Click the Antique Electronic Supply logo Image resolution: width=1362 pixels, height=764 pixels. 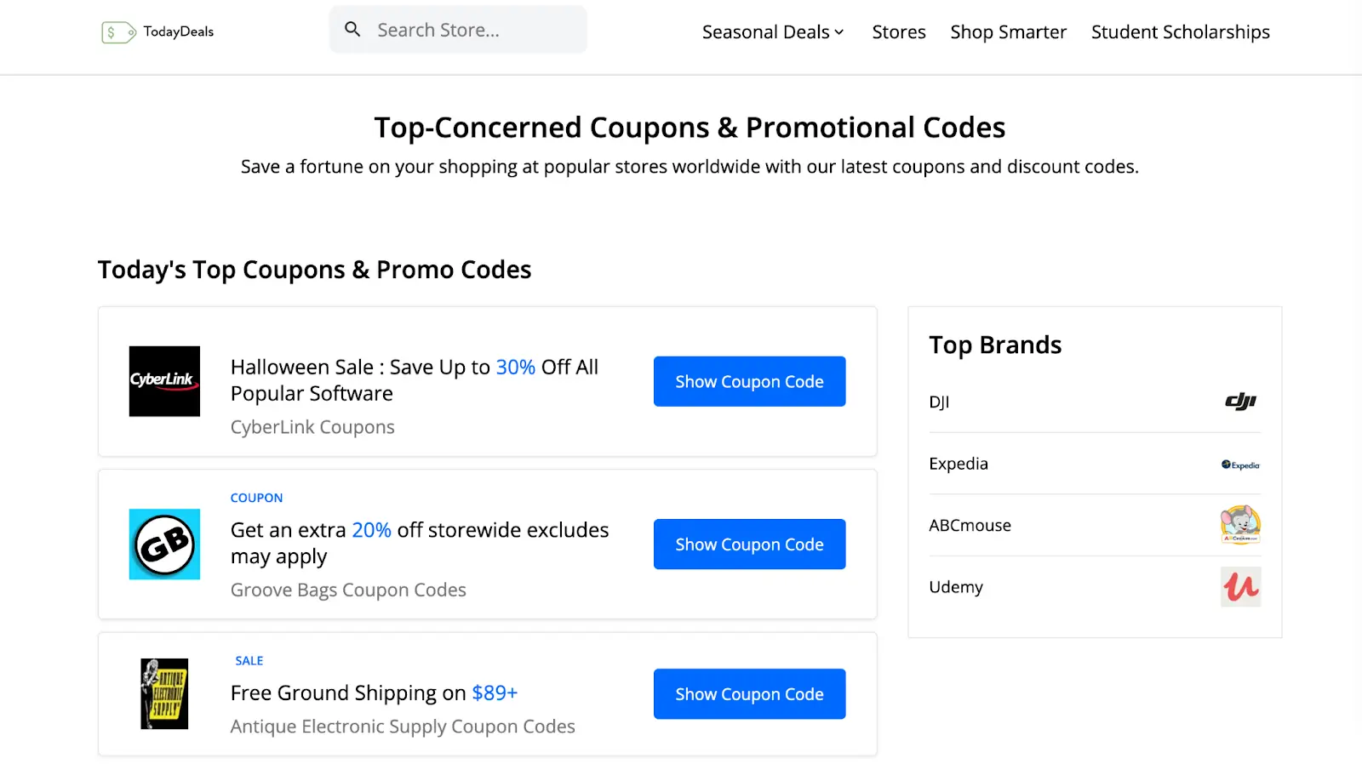(163, 693)
